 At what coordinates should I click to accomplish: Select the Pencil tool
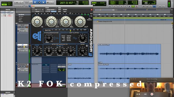pos(52,2)
